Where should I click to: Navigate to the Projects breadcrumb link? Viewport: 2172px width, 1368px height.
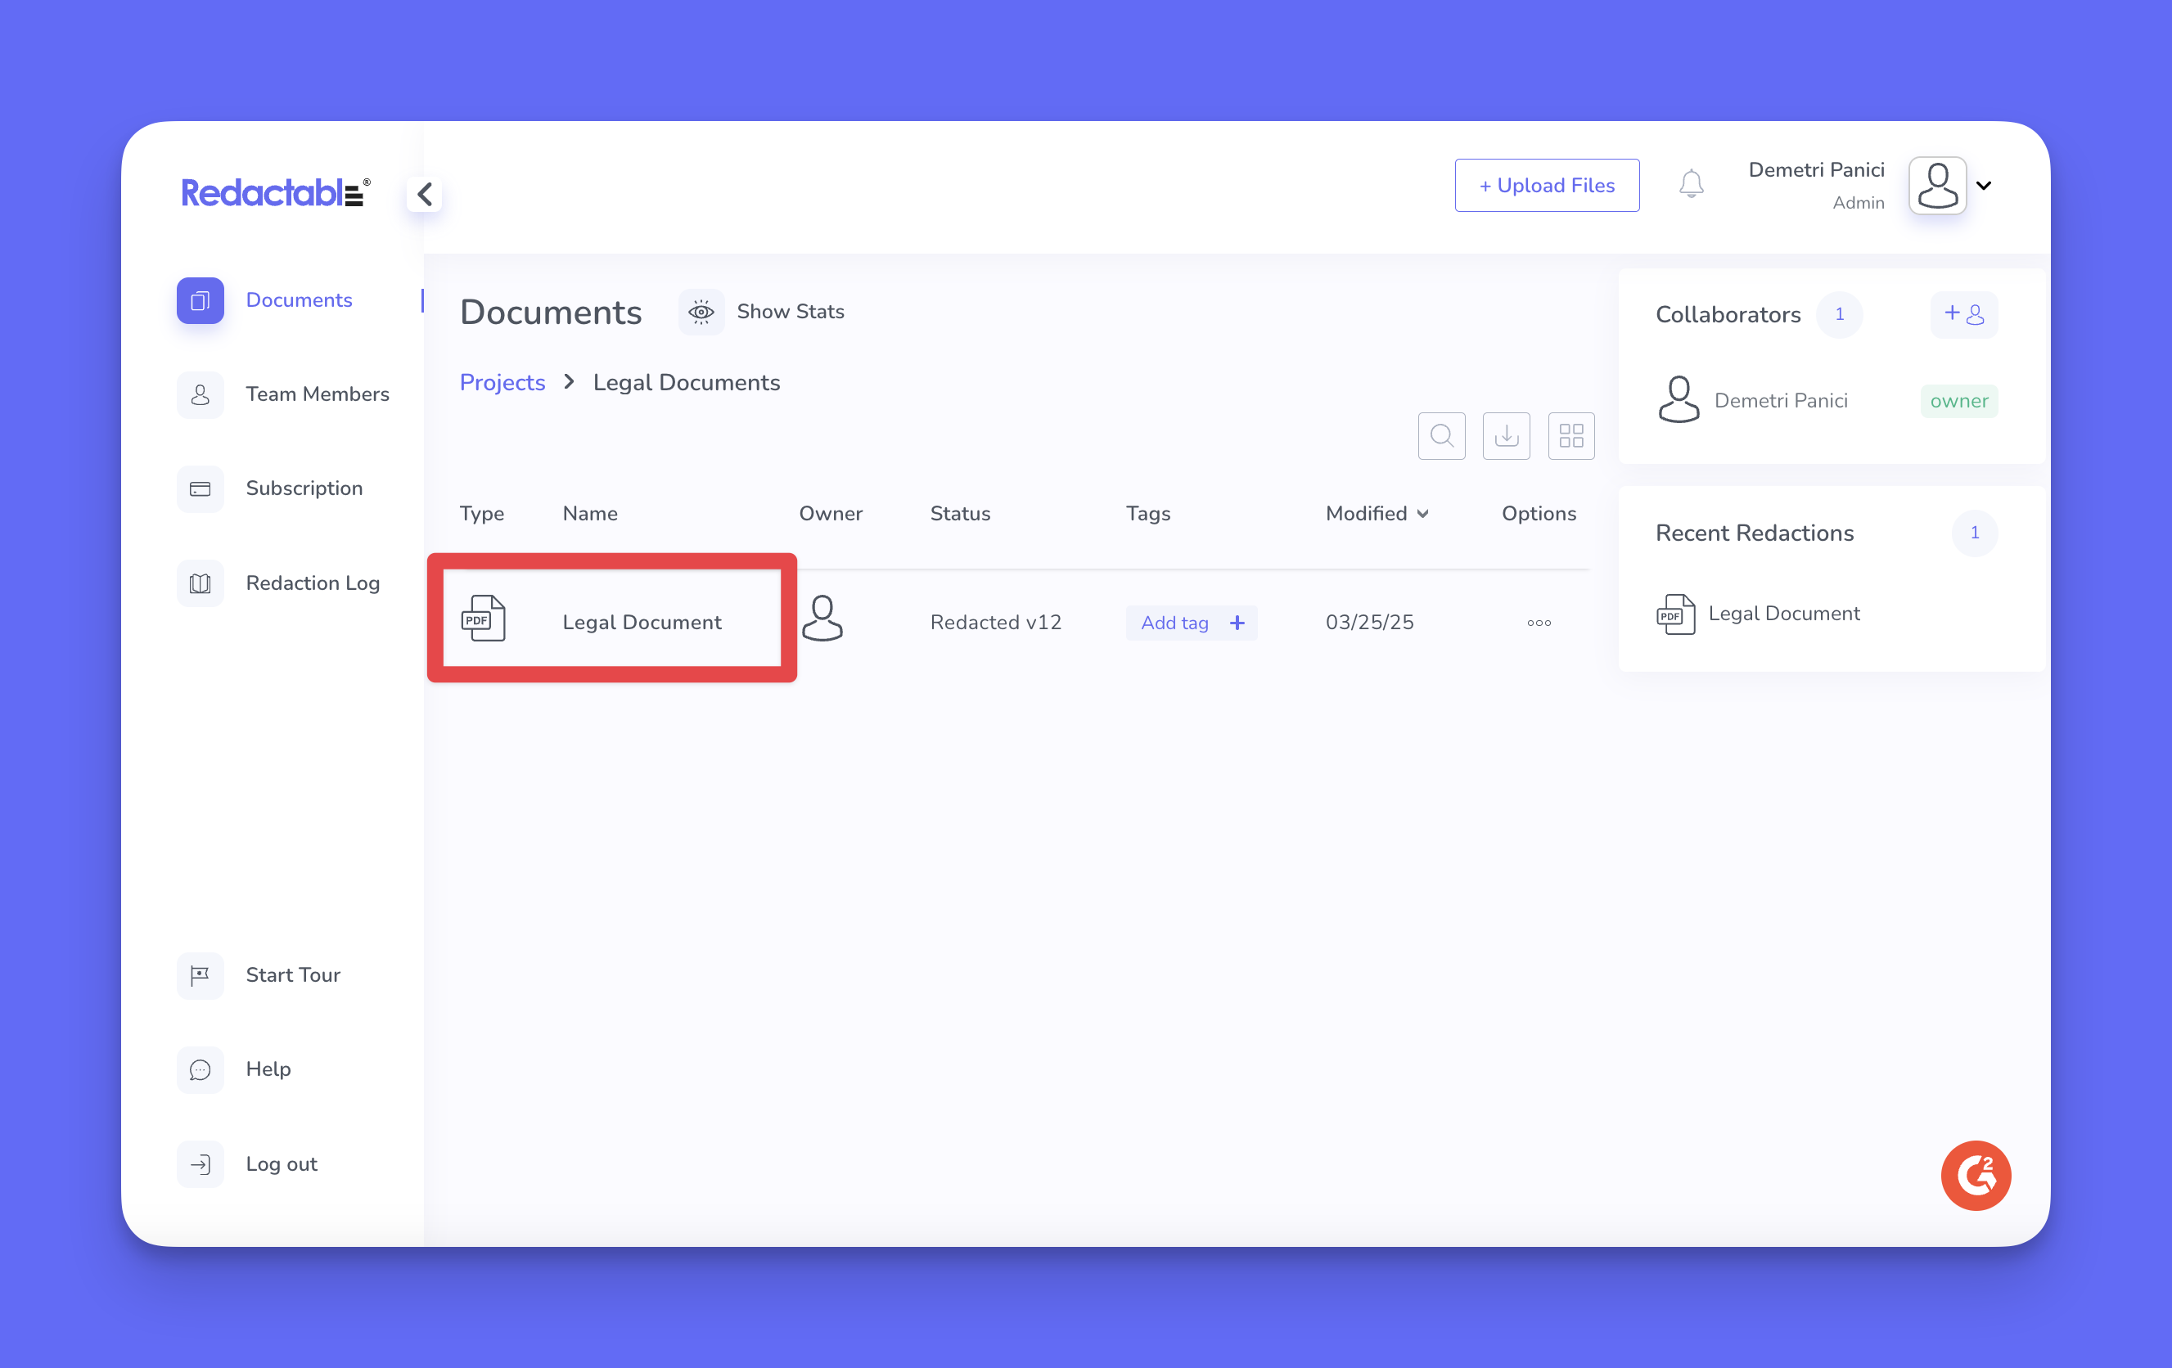502,382
